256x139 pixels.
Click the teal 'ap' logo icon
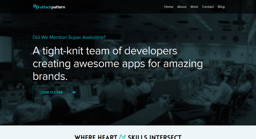click(36, 7)
